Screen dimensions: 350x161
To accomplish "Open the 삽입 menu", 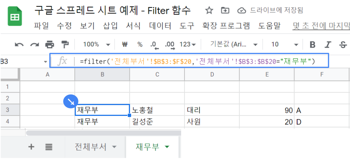I will (110, 26).
